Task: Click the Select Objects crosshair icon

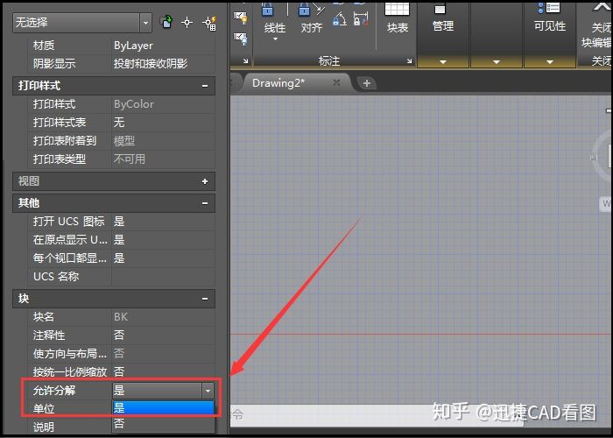Action: pyautogui.click(x=187, y=23)
